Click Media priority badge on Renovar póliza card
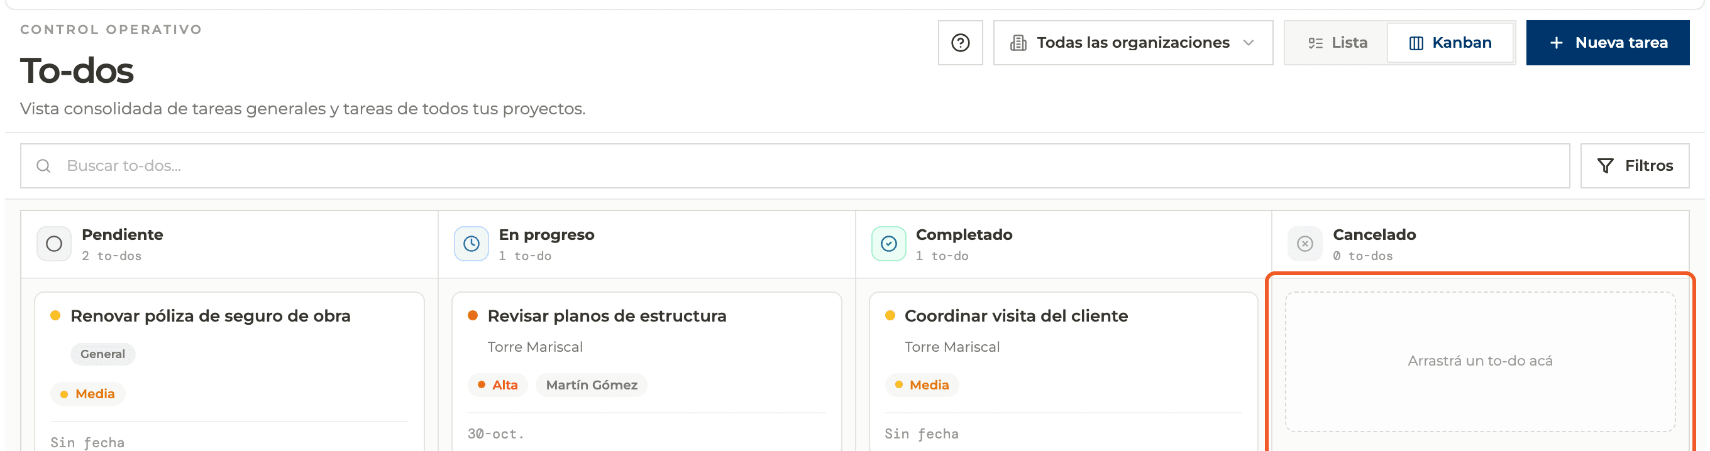This screenshot has width=1710, height=451. pyautogui.click(x=87, y=394)
